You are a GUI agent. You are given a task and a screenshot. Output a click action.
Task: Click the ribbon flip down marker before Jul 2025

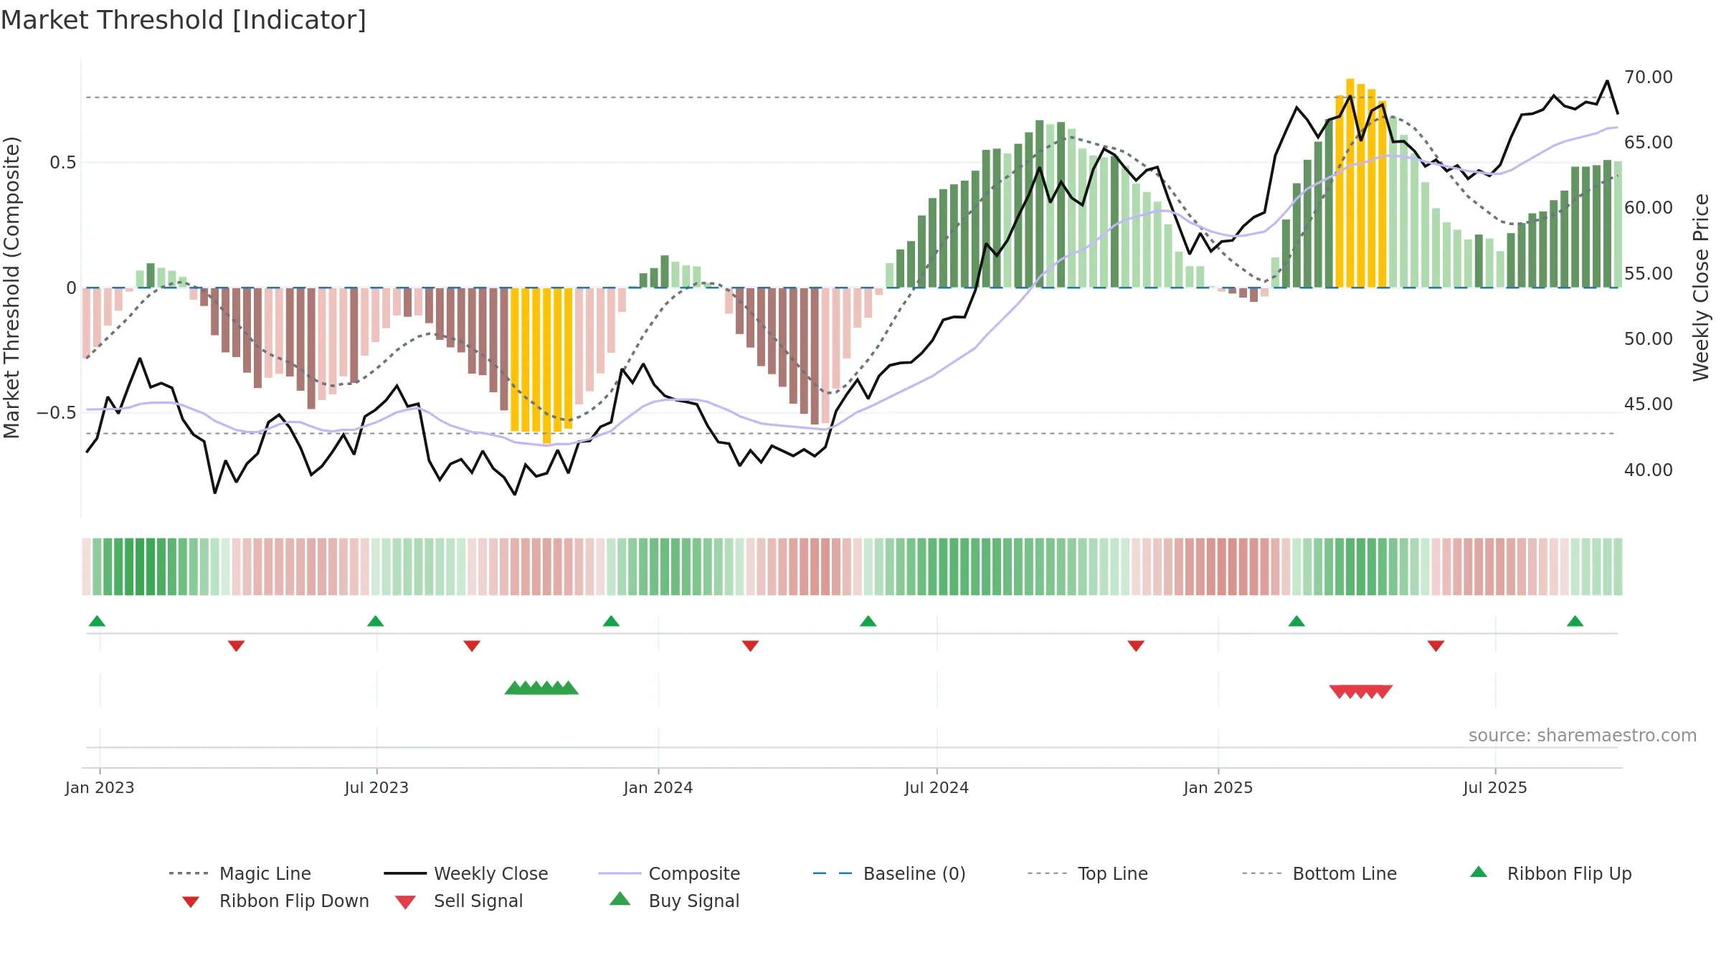[x=1436, y=646]
